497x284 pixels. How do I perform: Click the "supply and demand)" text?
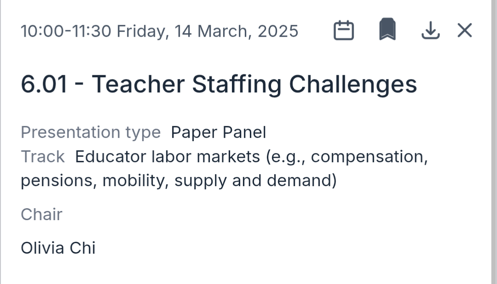255,181
